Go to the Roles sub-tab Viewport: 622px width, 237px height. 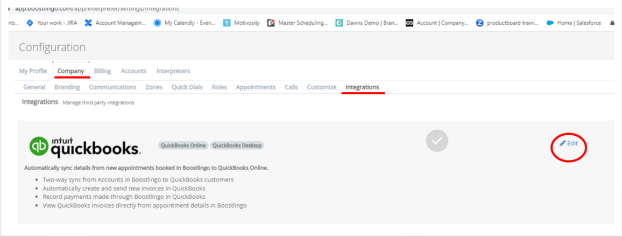coord(220,87)
